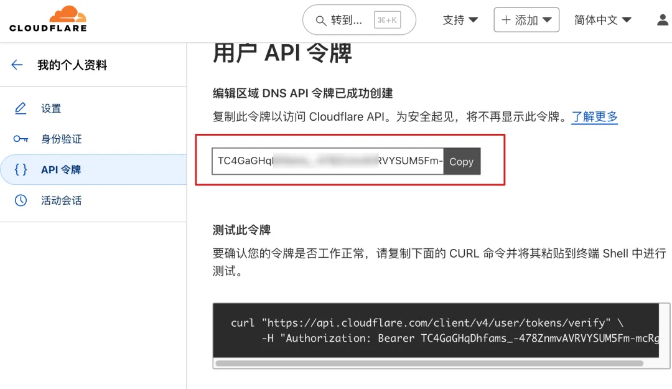Click the braces icon for API 令牌
Viewport: 672px width, 389px height.
(21, 169)
